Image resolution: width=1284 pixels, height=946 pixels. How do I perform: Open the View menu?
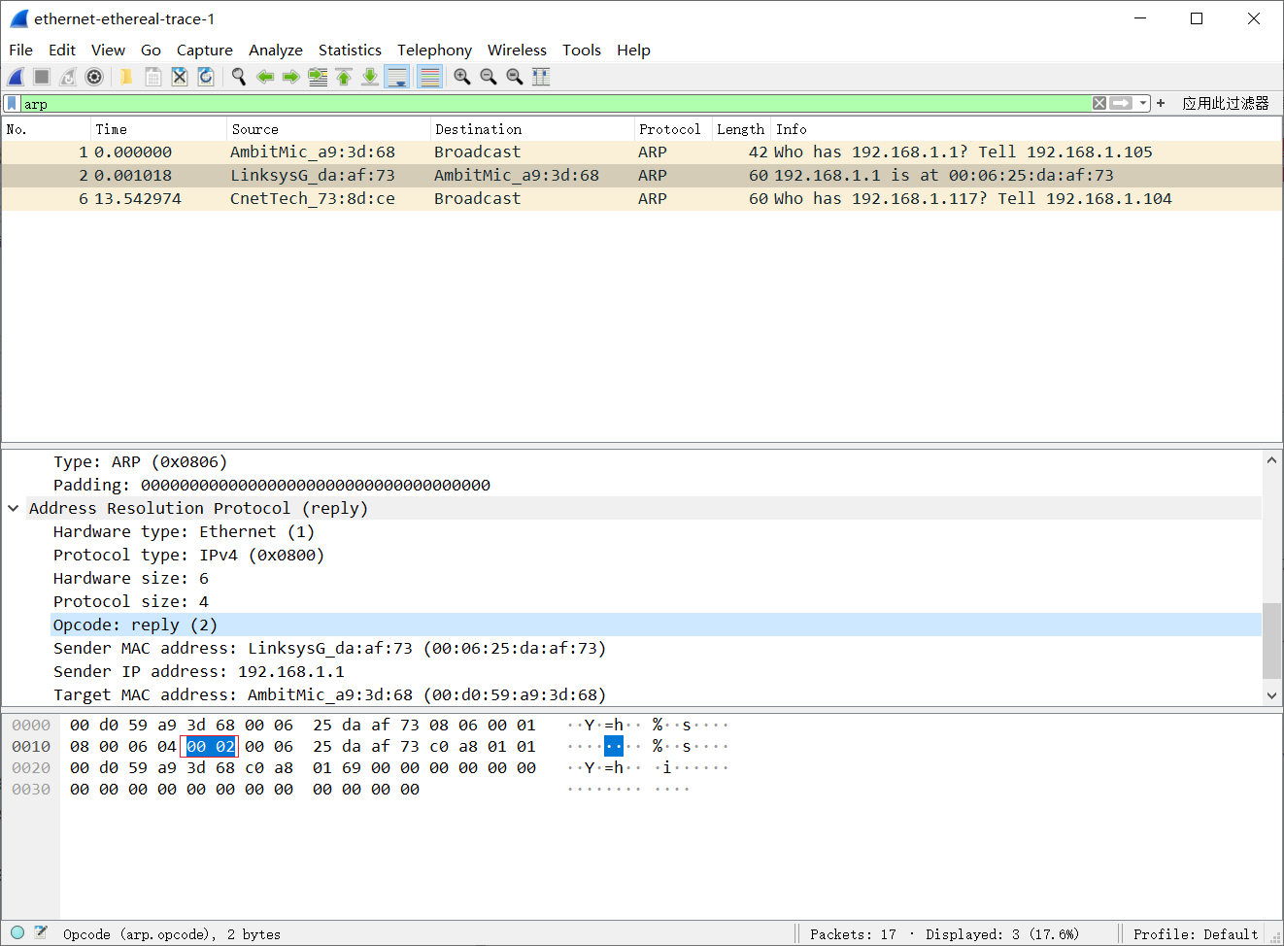pyautogui.click(x=108, y=50)
